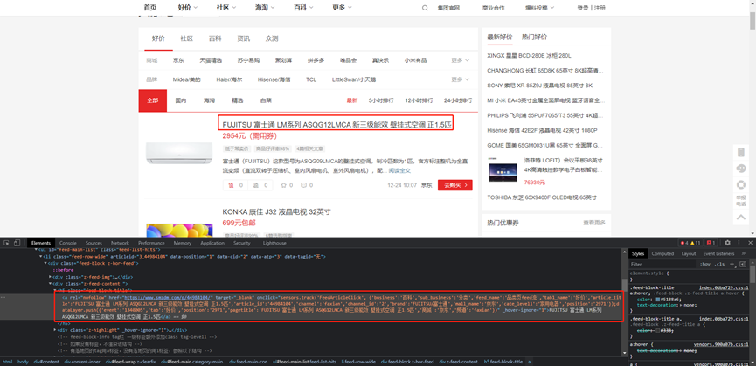Click the WeChat icon in floating sidebar

coord(741,169)
